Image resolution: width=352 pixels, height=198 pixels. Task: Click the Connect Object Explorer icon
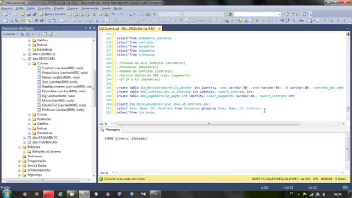click(22, 34)
